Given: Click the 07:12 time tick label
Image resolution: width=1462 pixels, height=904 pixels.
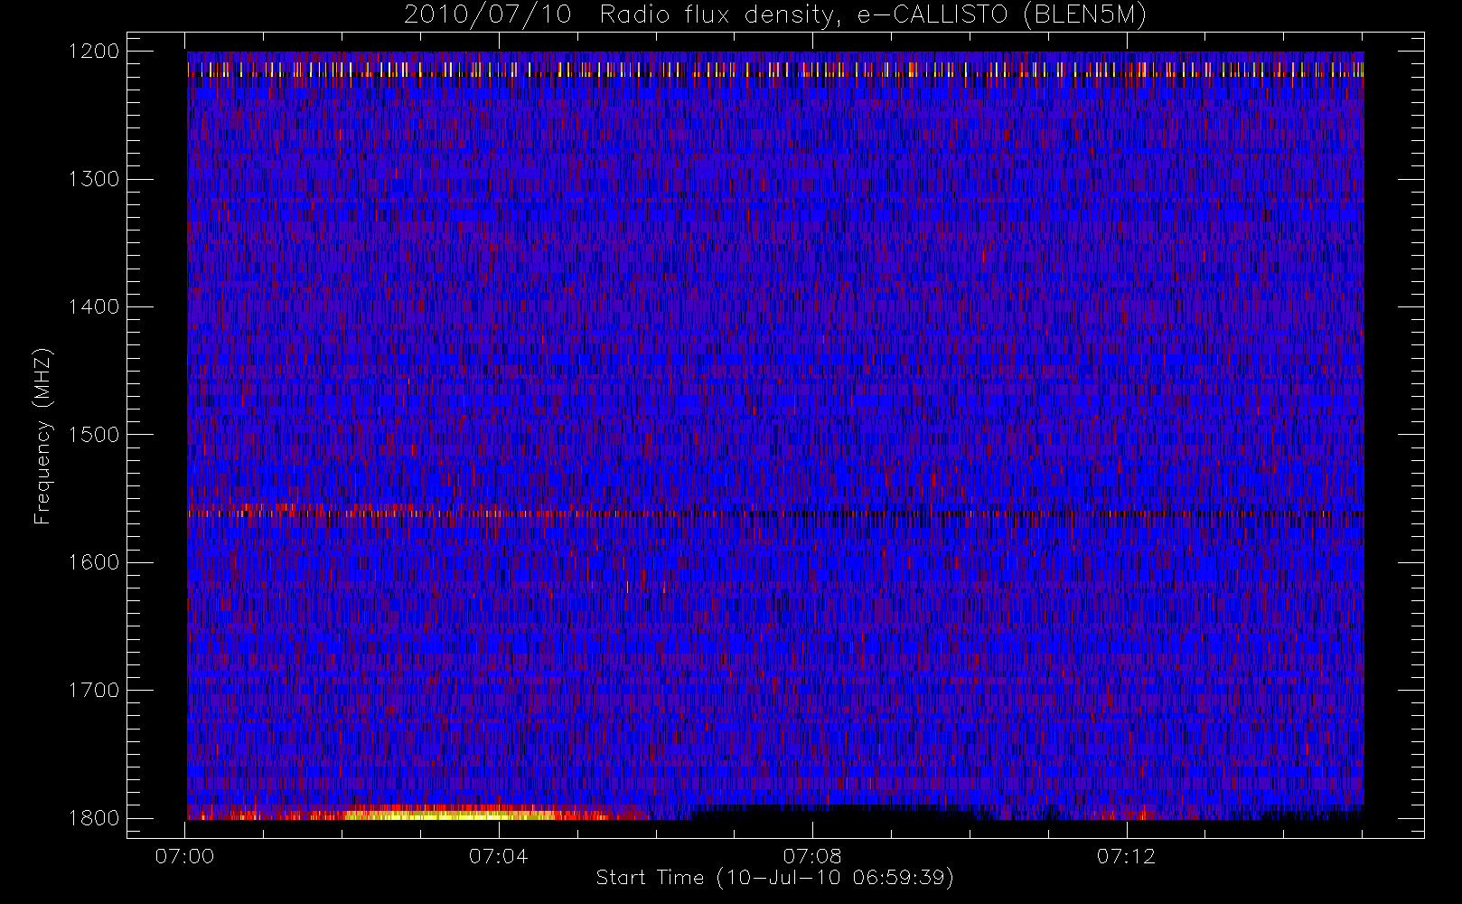Looking at the screenshot, I should tap(1126, 856).
